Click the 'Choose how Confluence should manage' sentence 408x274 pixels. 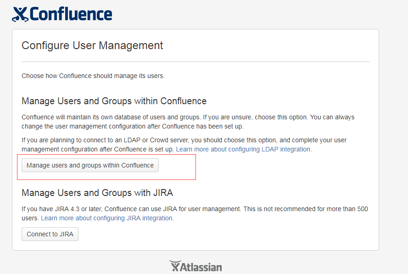pos(93,76)
